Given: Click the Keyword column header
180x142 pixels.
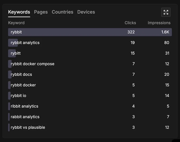Looking at the screenshot, I should click(x=16, y=23).
